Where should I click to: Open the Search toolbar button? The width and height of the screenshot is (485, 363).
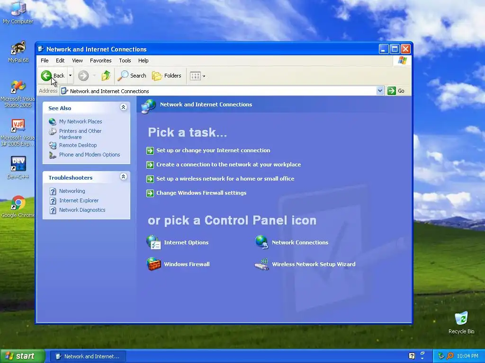(x=132, y=76)
